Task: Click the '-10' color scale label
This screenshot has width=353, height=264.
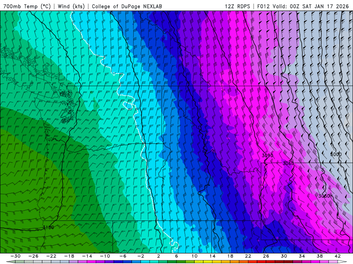Action: click(105, 256)
